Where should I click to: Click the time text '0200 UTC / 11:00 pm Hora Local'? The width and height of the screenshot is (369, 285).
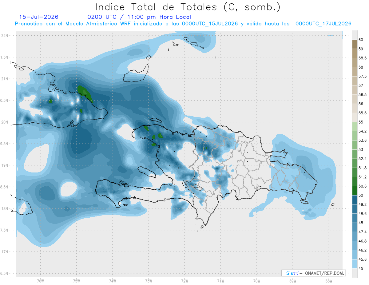(139, 17)
